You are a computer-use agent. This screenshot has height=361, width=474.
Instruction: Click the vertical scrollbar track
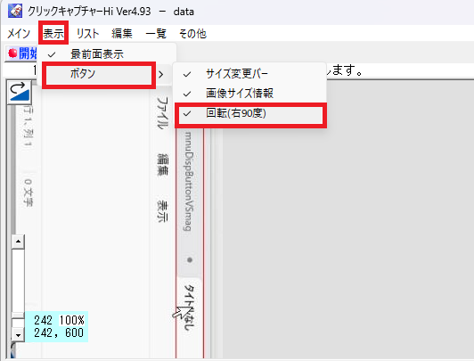coord(18,281)
